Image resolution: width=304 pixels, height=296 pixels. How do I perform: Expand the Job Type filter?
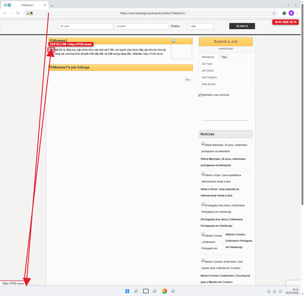207,64
